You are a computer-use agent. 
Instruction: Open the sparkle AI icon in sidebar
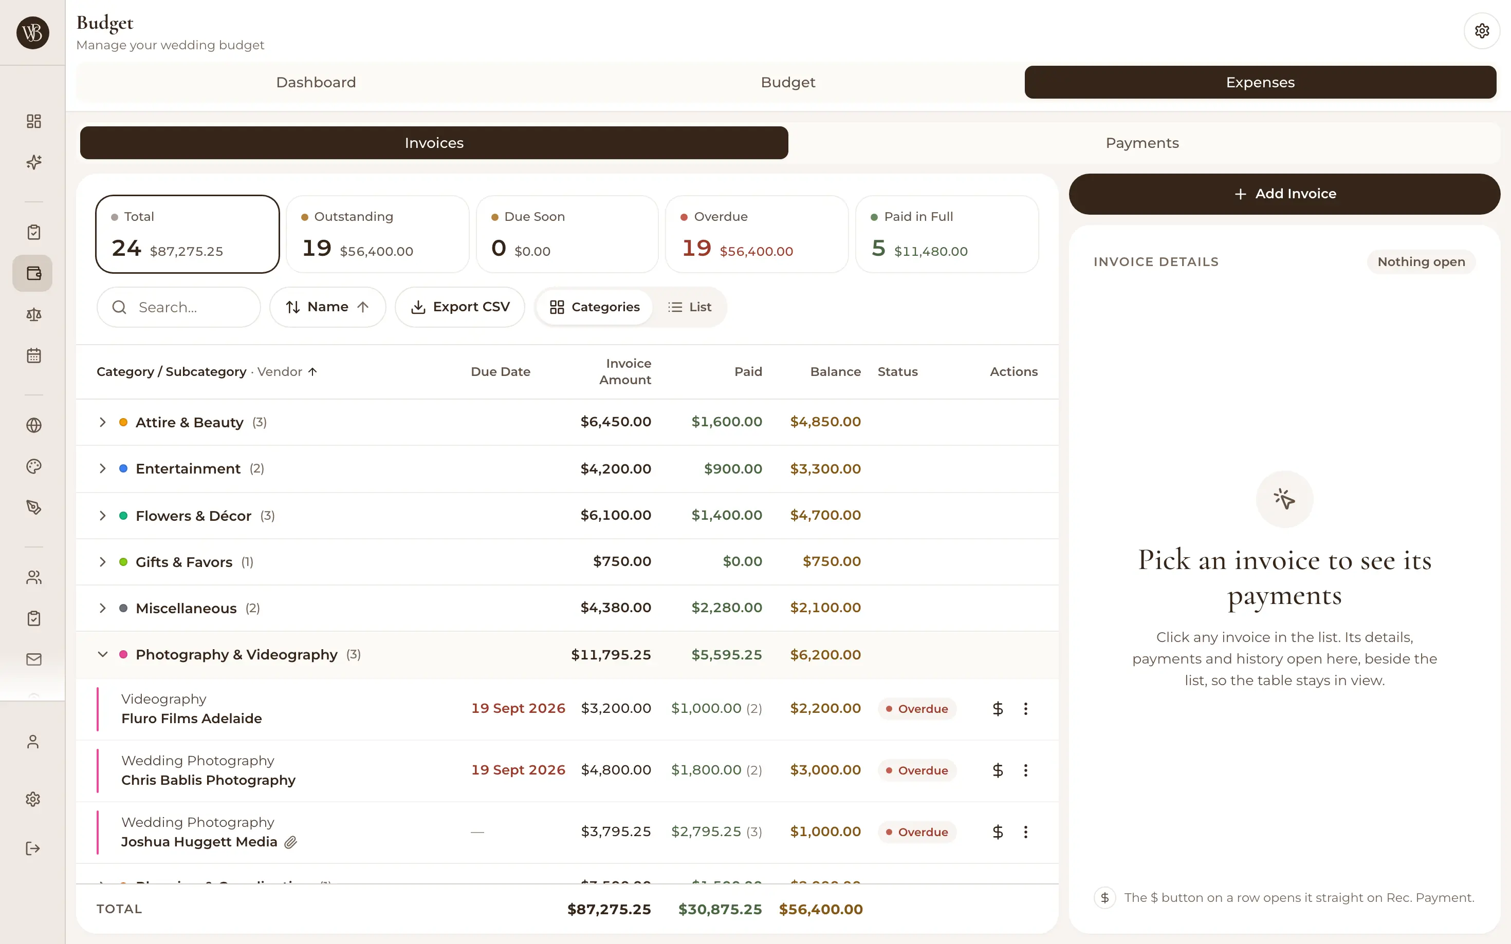tap(34, 162)
